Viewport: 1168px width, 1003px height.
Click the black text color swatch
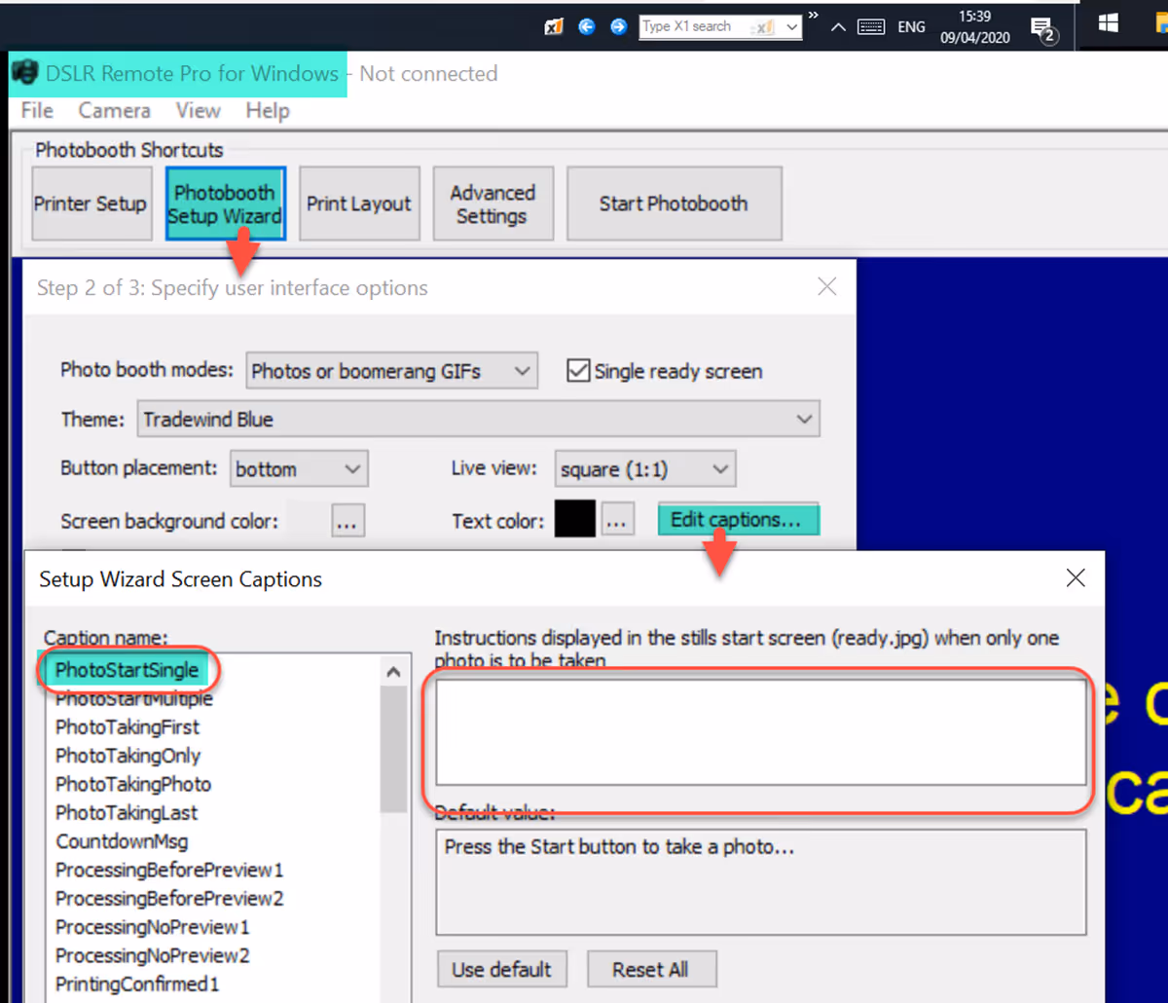point(575,520)
